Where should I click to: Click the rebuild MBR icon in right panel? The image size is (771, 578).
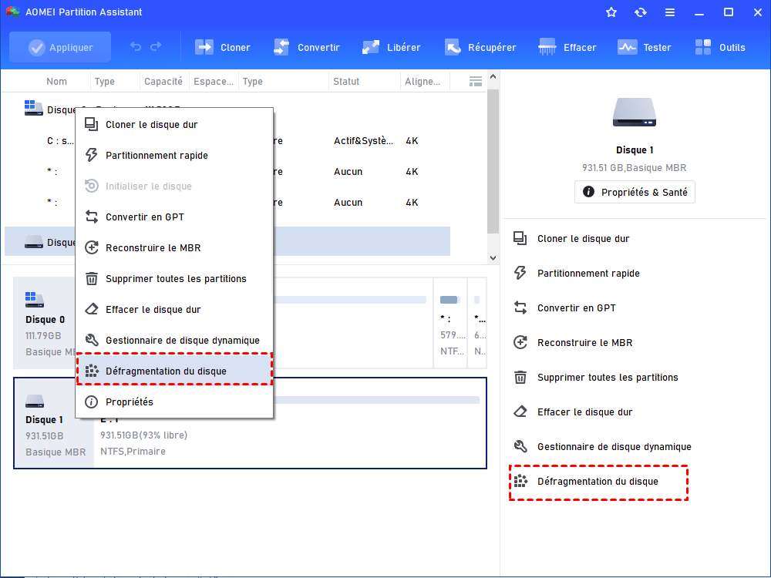[x=520, y=342]
